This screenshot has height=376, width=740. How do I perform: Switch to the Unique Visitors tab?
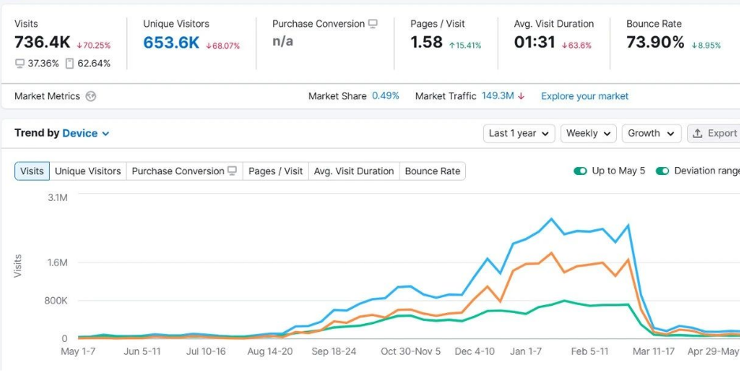point(88,171)
